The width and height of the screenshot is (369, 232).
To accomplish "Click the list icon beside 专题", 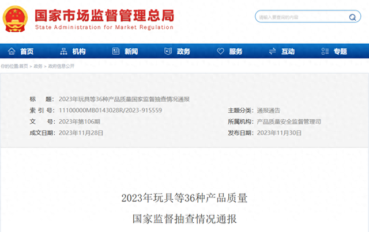I will [x=325, y=51].
